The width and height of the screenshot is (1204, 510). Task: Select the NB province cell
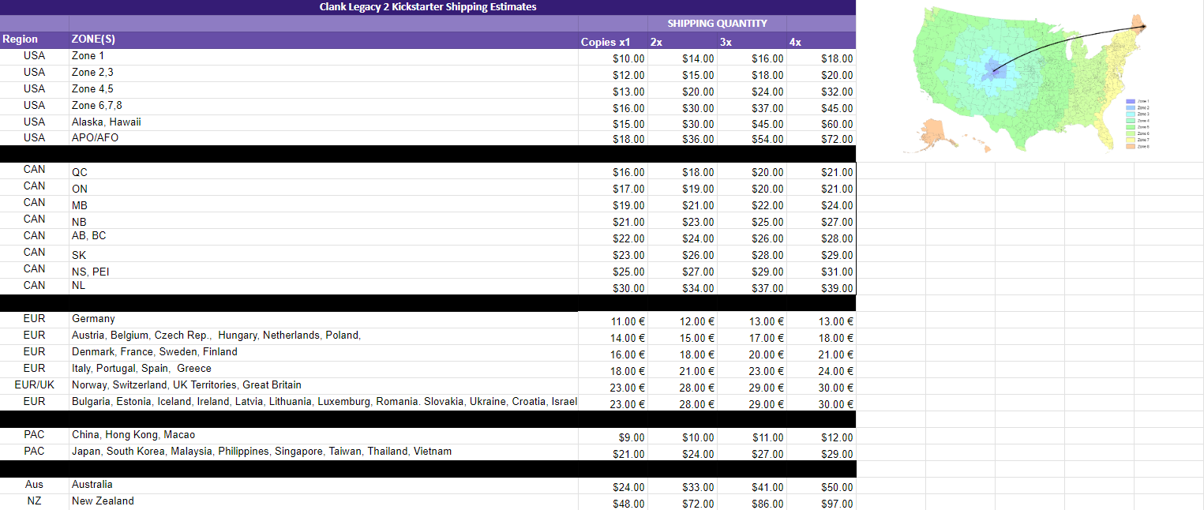[x=324, y=221]
